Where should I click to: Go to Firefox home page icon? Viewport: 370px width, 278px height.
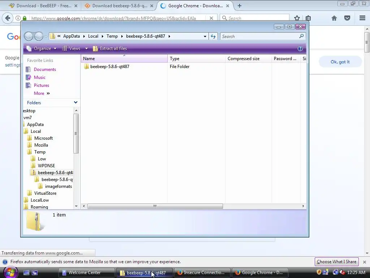pyautogui.click(x=334, y=18)
